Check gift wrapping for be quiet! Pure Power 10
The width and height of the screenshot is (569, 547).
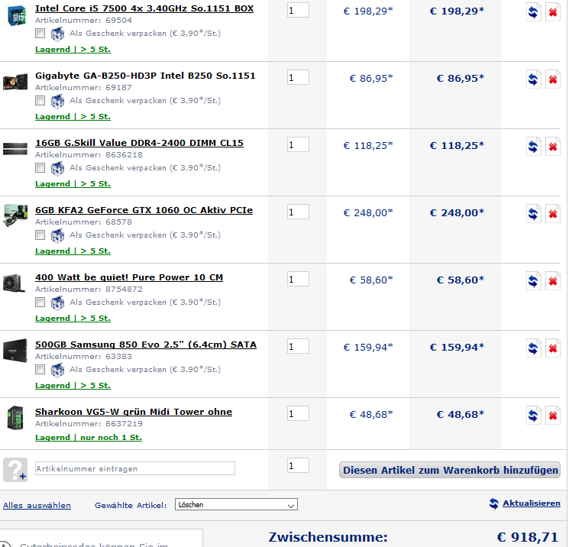point(40,302)
